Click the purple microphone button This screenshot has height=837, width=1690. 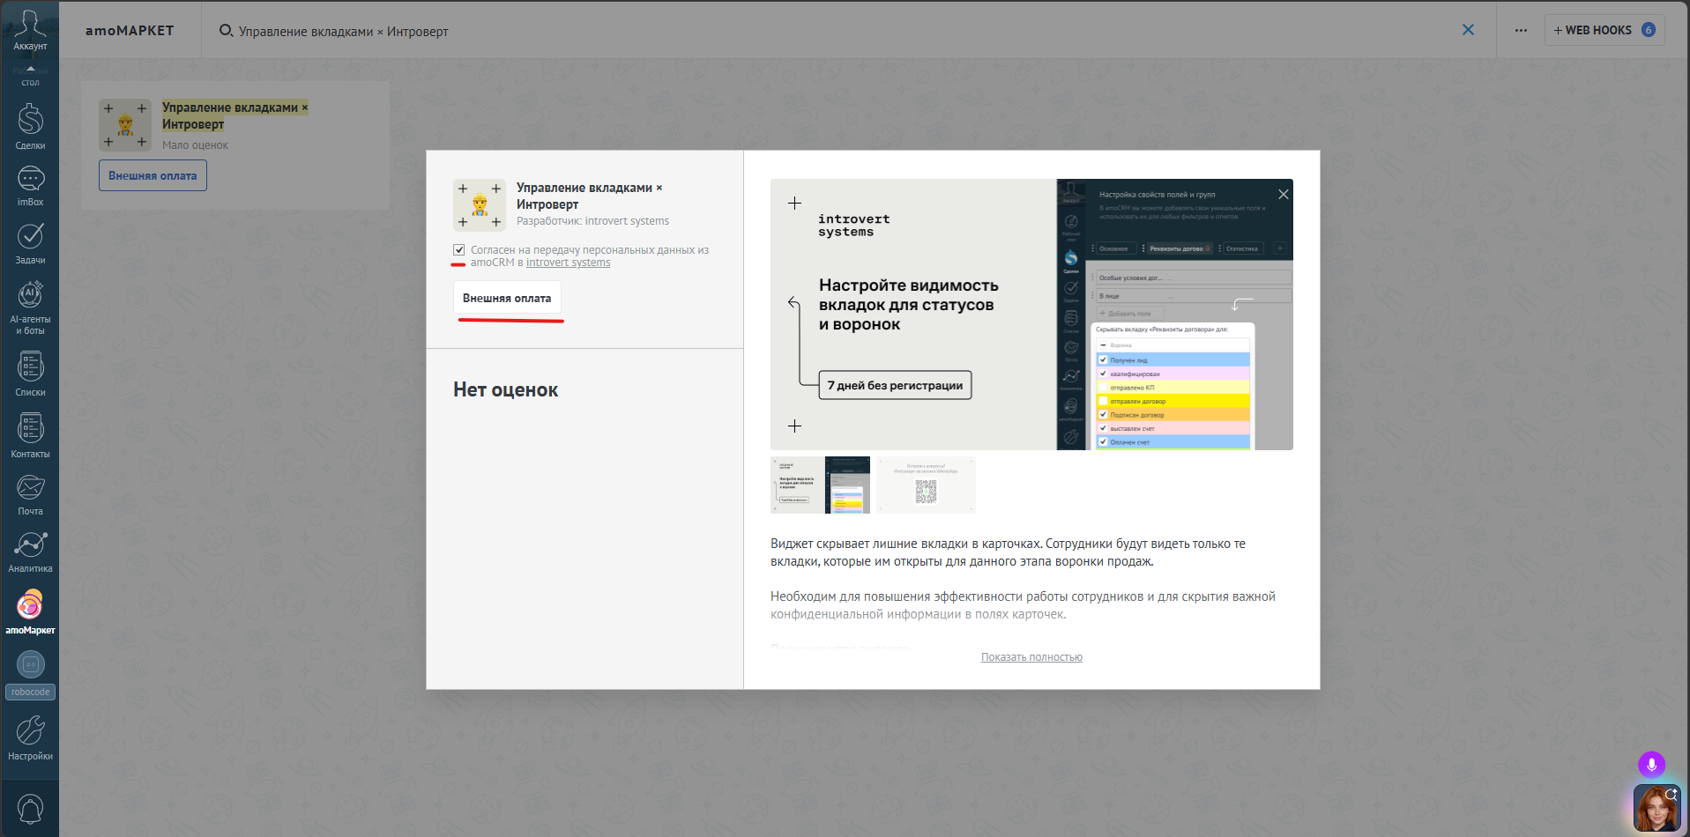click(x=1651, y=765)
